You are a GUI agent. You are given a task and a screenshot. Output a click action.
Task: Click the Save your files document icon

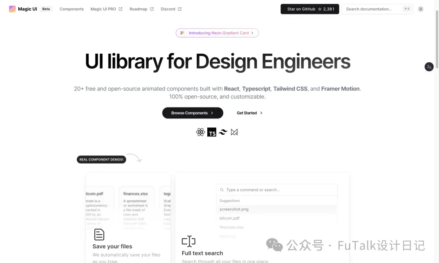[99, 235]
